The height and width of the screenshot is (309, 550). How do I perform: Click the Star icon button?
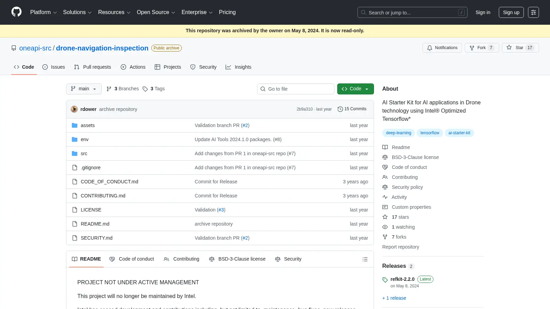[509, 47]
